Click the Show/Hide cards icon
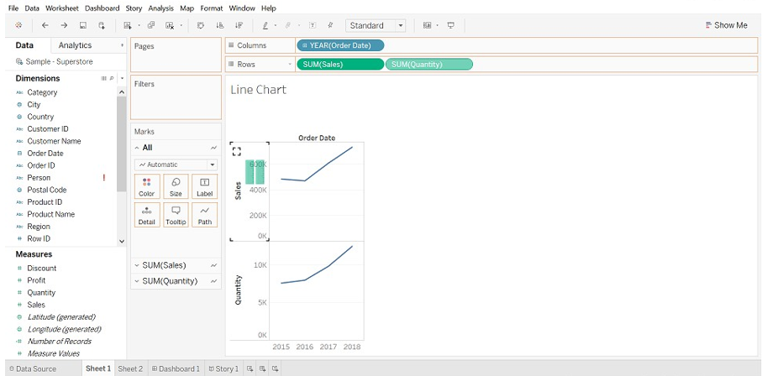Image resolution: width=762 pixels, height=376 pixels. (x=427, y=25)
